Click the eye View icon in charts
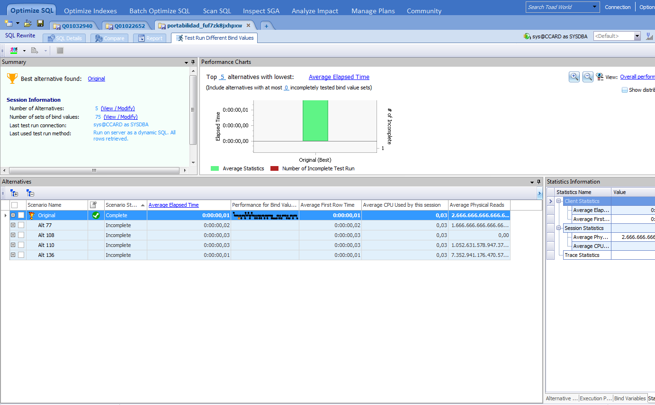655x405 pixels. (x=600, y=77)
